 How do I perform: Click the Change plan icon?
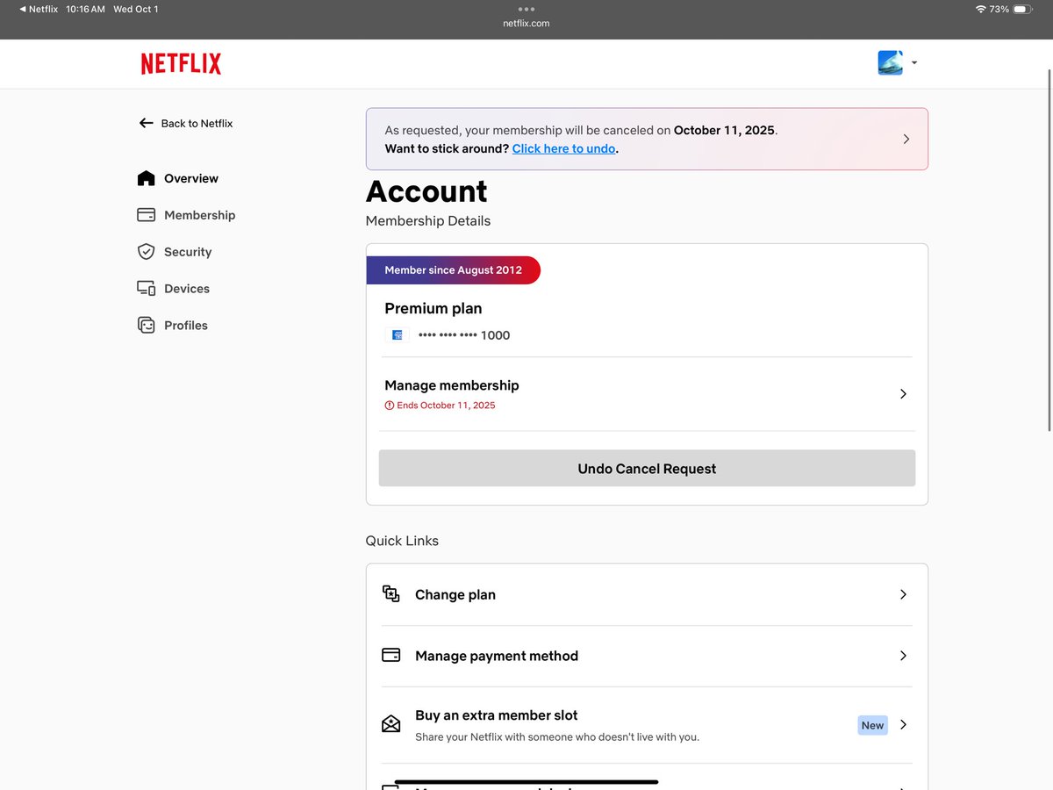click(x=391, y=594)
